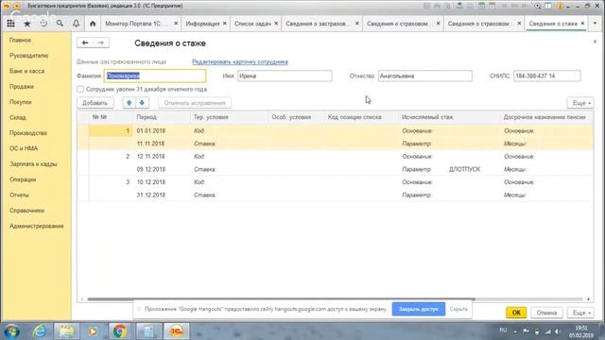Expand the Еще menu above the table
This screenshot has height=340, width=605.
pos(580,103)
